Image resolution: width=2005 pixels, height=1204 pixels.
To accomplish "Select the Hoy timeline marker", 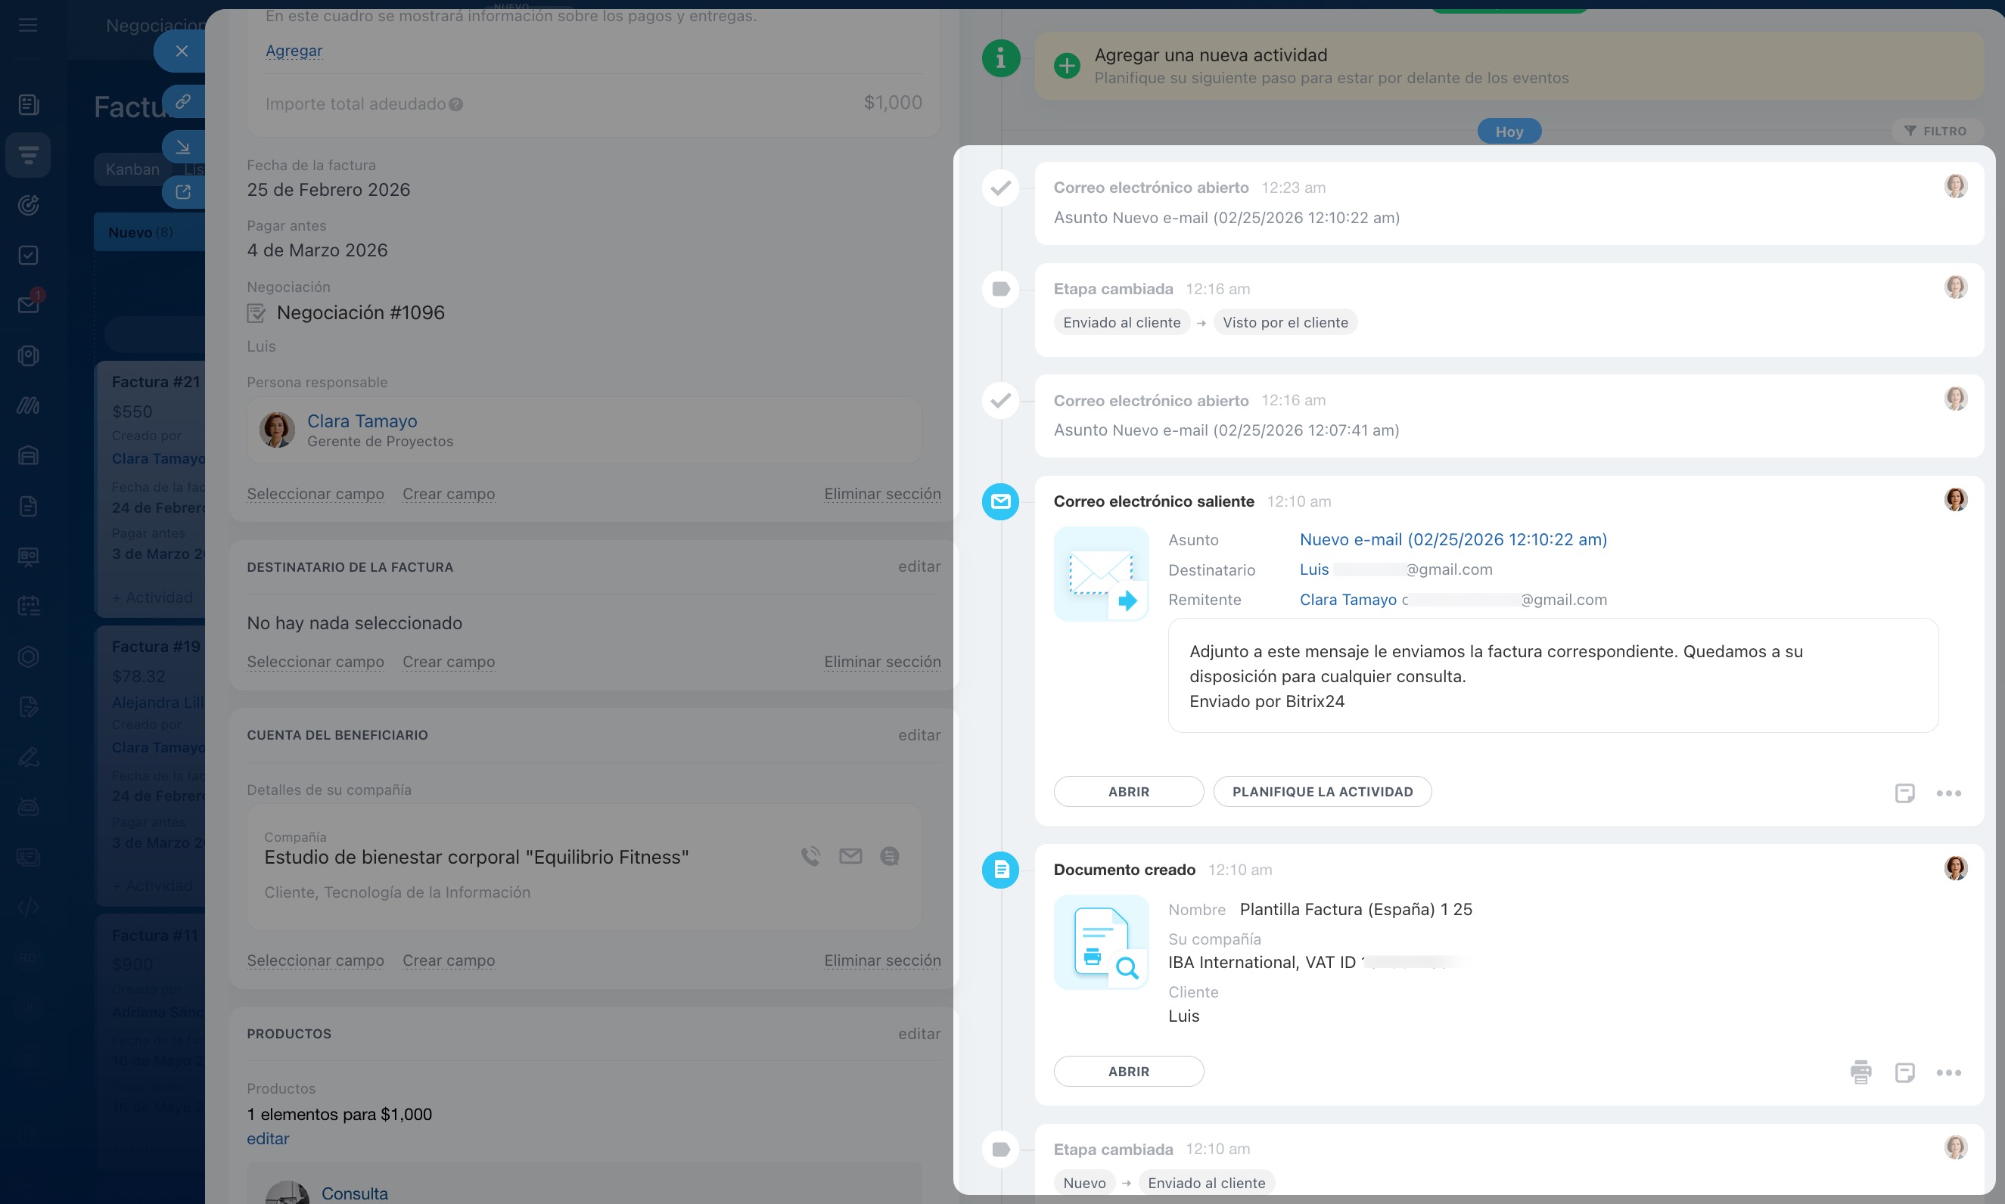I will click(x=1509, y=131).
